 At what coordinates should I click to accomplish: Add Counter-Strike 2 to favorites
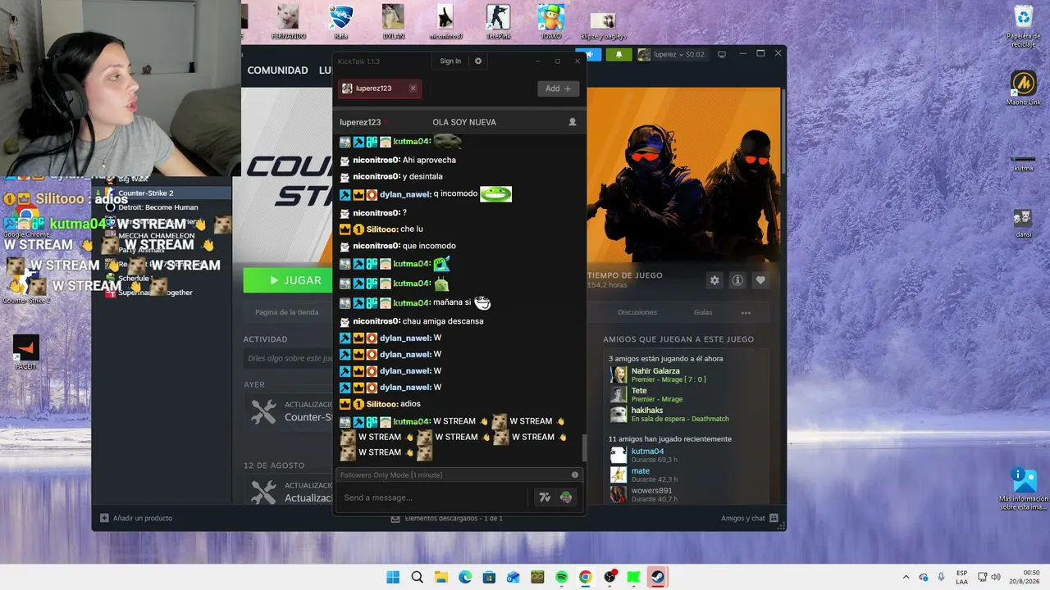(x=760, y=280)
